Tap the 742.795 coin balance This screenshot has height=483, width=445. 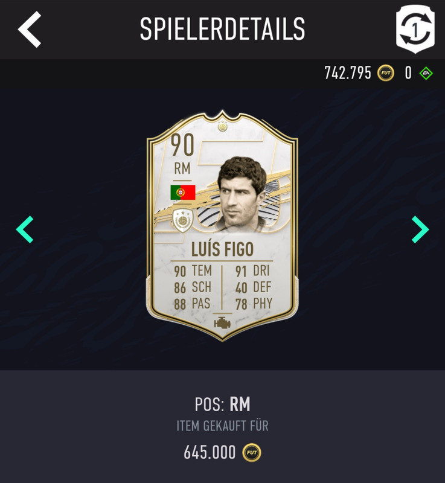(x=348, y=73)
